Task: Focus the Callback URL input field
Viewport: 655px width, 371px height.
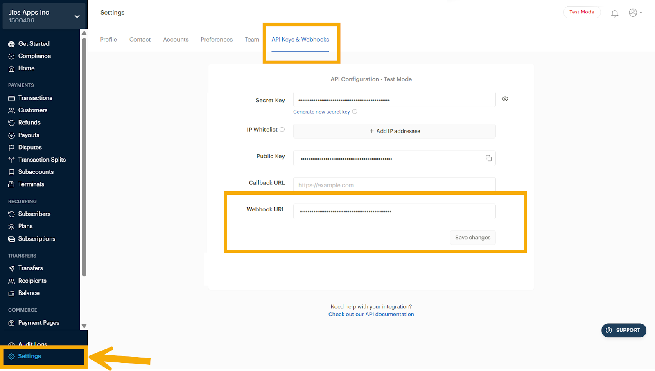Action: pyautogui.click(x=394, y=185)
